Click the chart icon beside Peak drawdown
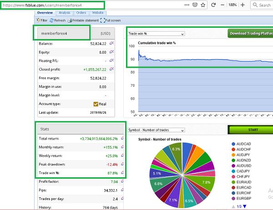Screen dimensions: 273x210 point(121,164)
